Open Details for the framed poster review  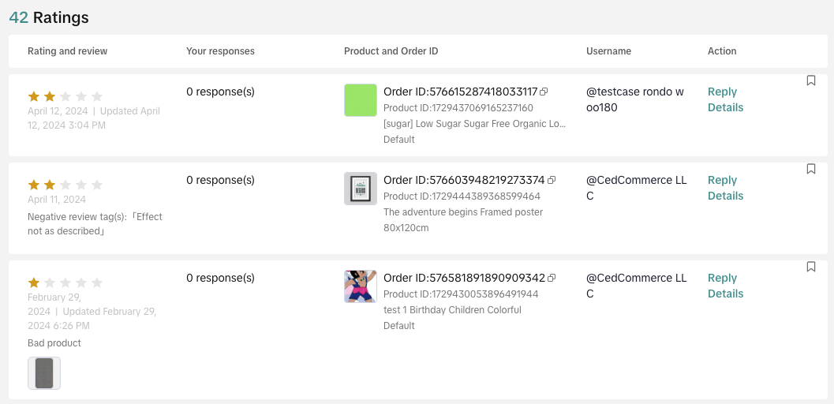(725, 196)
